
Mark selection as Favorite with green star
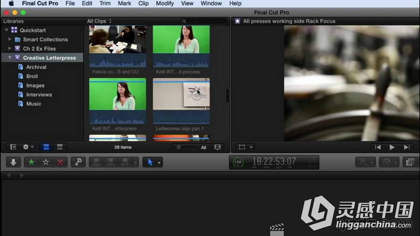click(31, 162)
